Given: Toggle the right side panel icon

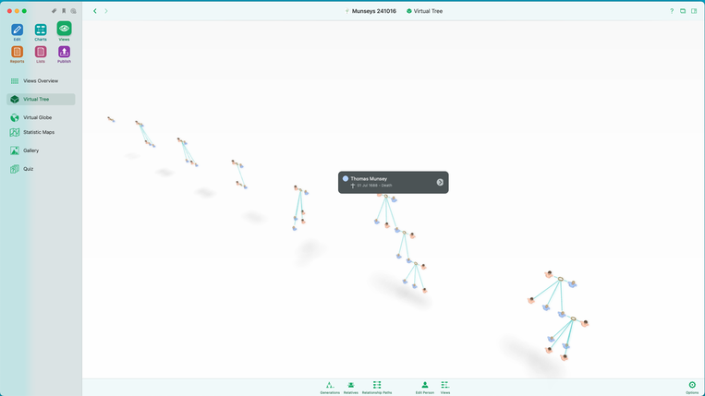Looking at the screenshot, I should point(694,11).
